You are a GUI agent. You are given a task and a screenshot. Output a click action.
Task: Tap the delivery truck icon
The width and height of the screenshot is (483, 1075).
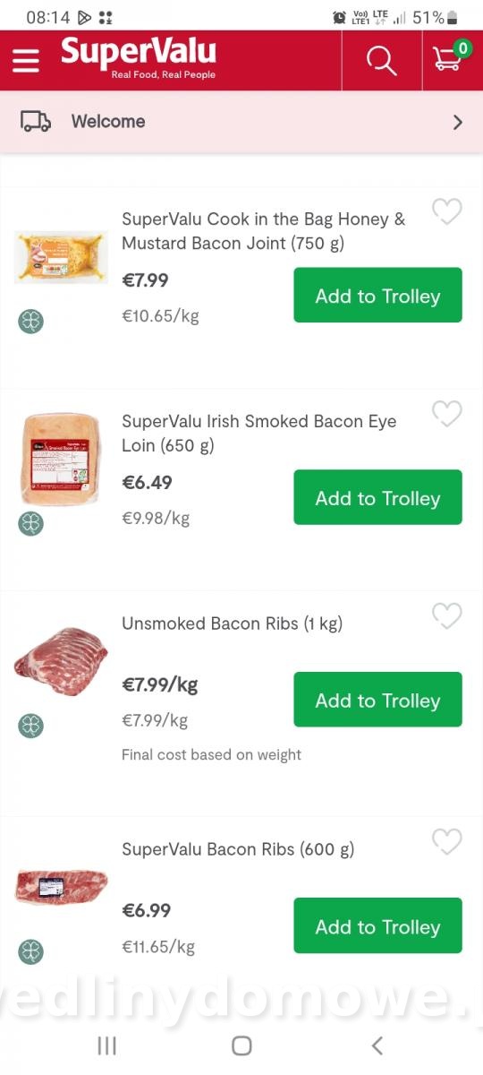36,122
